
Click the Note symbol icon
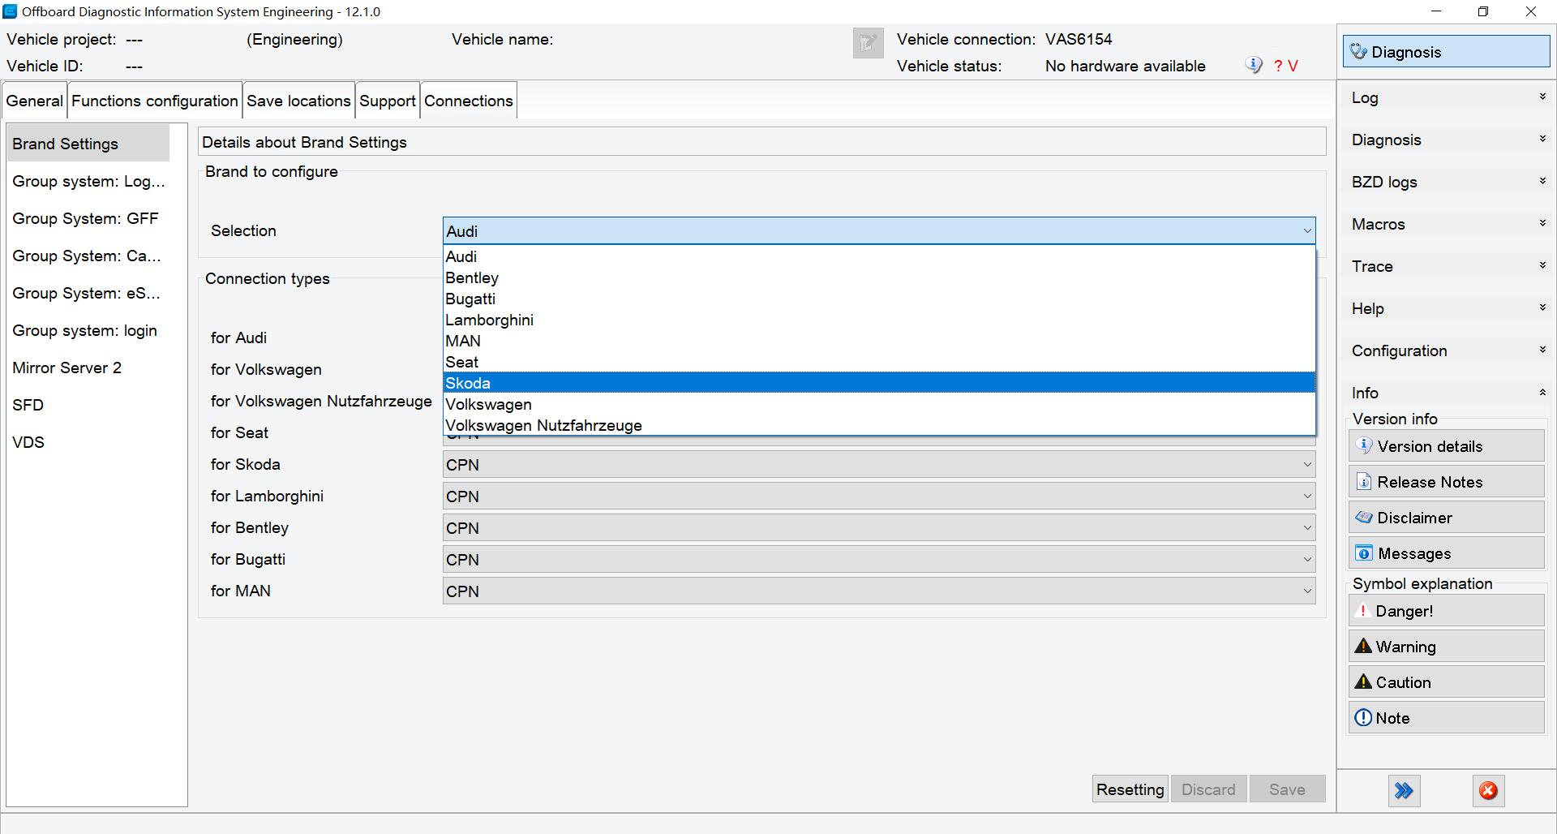pos(1363,717)
